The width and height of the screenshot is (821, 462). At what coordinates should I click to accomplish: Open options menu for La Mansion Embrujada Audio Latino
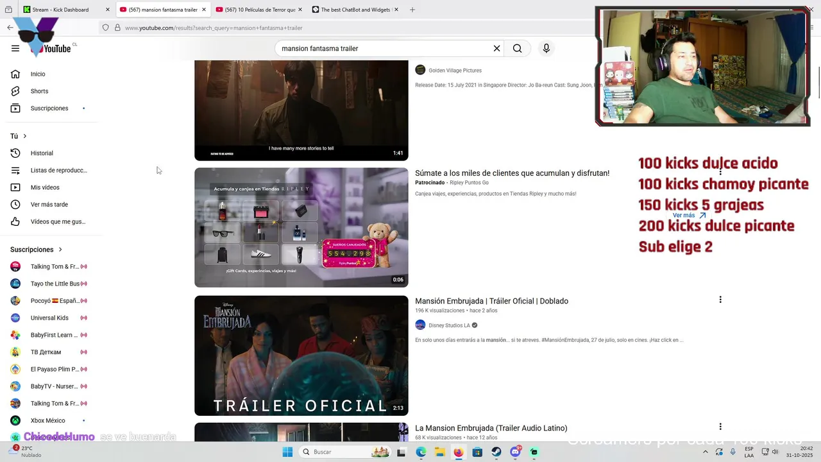coord(720,427)
